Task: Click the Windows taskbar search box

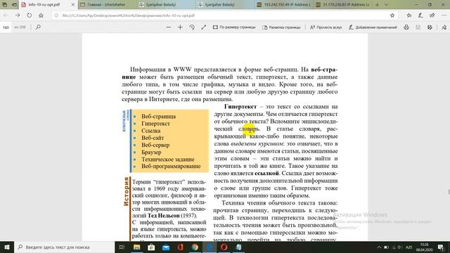Action: coord(64,247)
